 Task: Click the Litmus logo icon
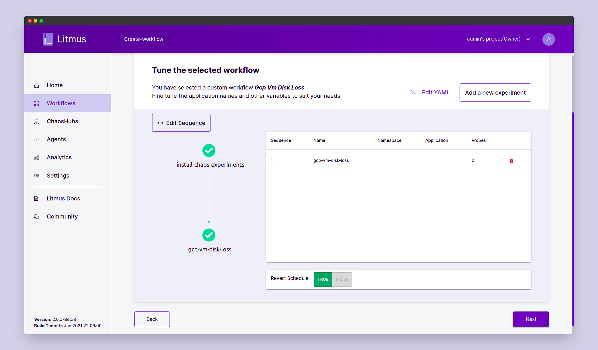(48, 39)
